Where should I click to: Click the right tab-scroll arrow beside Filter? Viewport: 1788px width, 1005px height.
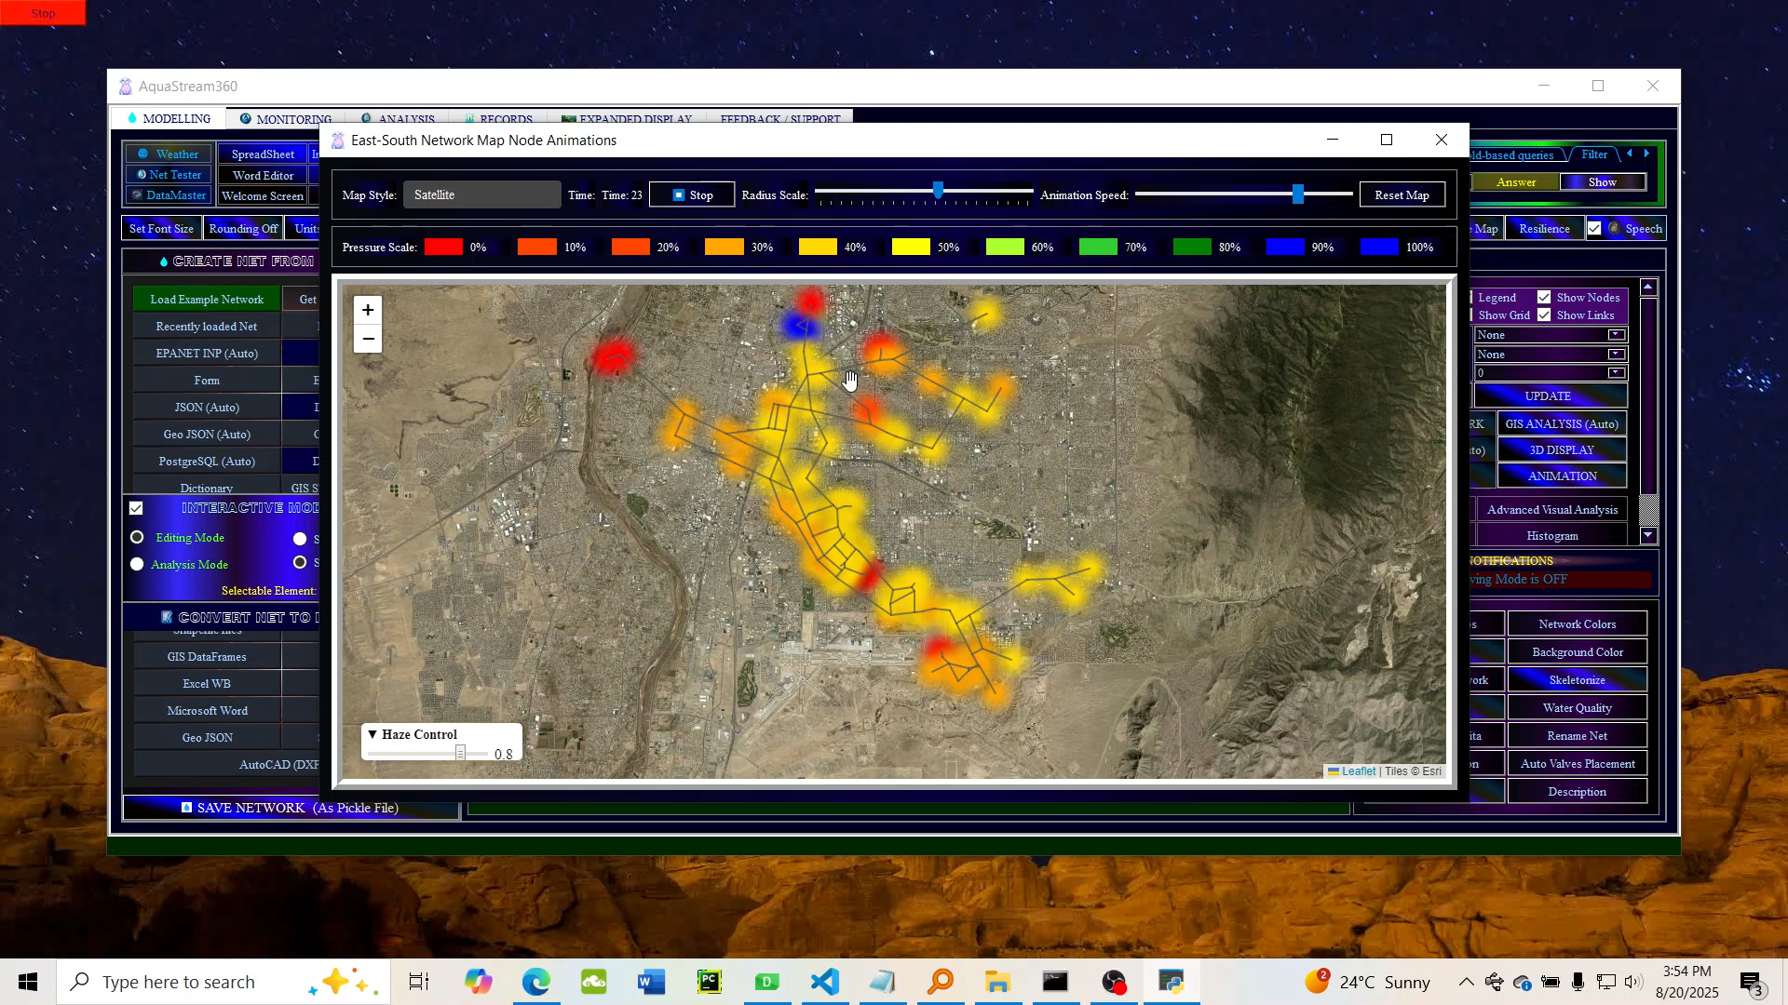(x=1646, y=154)
